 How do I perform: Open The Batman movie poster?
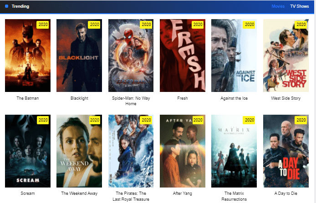pyautogui.click(x=28, y=56)
